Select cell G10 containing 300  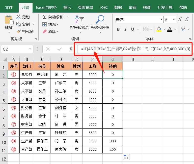point(113,141)
